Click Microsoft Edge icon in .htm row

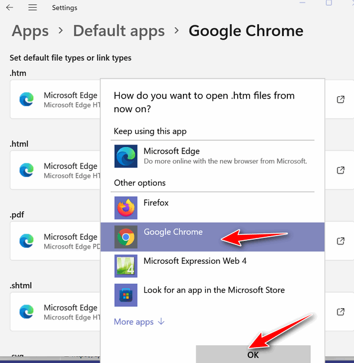pyautogui.click(x=27, y=99)
